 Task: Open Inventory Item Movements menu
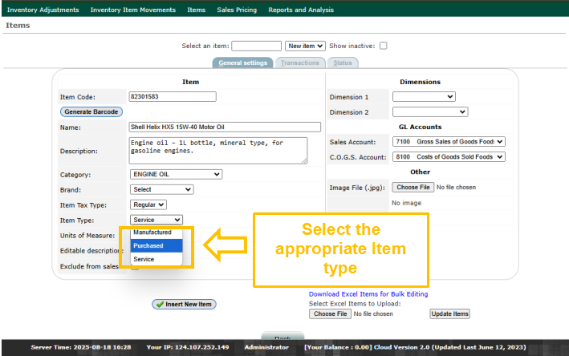[132, 10]
